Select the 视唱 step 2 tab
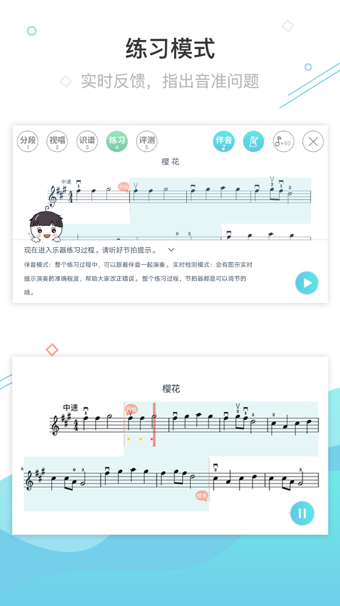The height and width of the screenshot is (606, 340). pos(57,141)
